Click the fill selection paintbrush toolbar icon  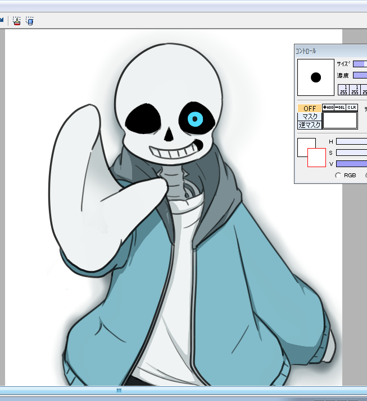pyautogui.click(x=17, y=21)
